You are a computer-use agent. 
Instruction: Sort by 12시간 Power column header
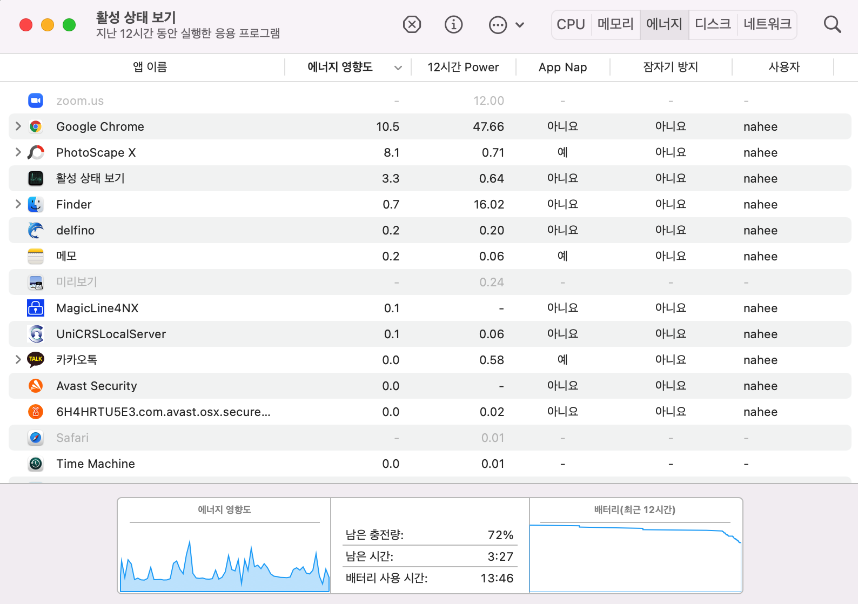coord(463,67)
